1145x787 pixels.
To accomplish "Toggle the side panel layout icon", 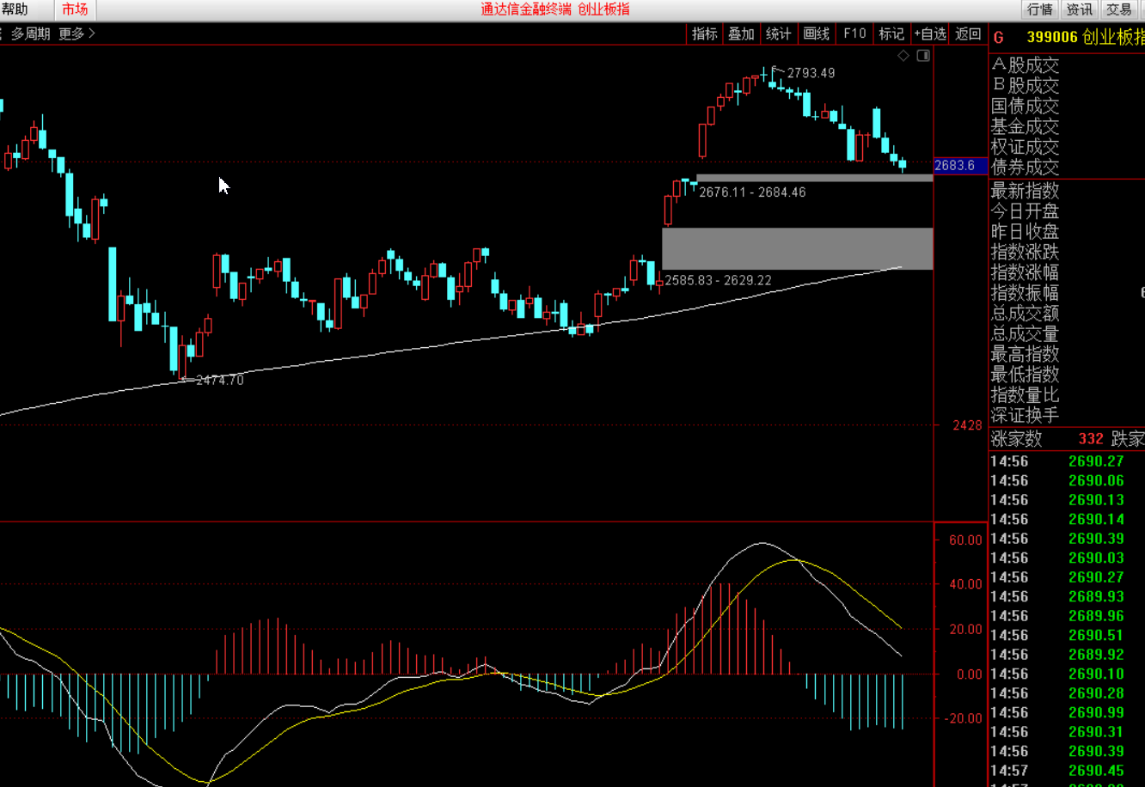I will click(x=923, y=56).
